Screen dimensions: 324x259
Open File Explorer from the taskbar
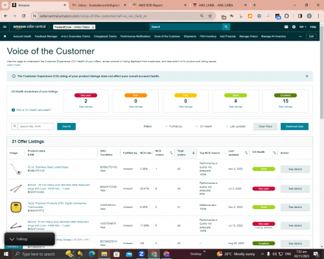coord(104,254)
